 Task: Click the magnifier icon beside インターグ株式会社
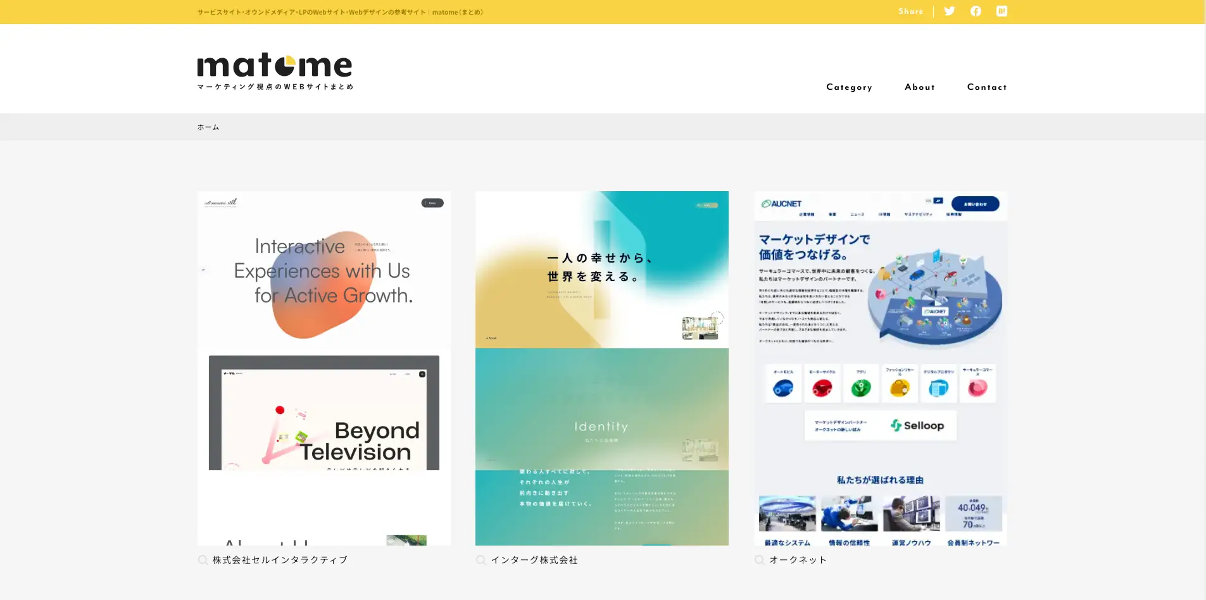point(481,560)
